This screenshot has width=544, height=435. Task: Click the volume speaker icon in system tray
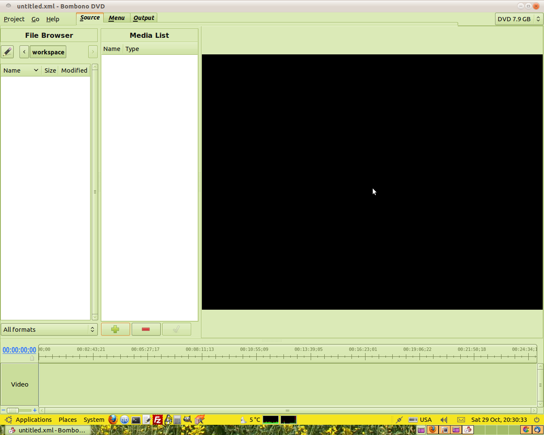coord(444,420)
